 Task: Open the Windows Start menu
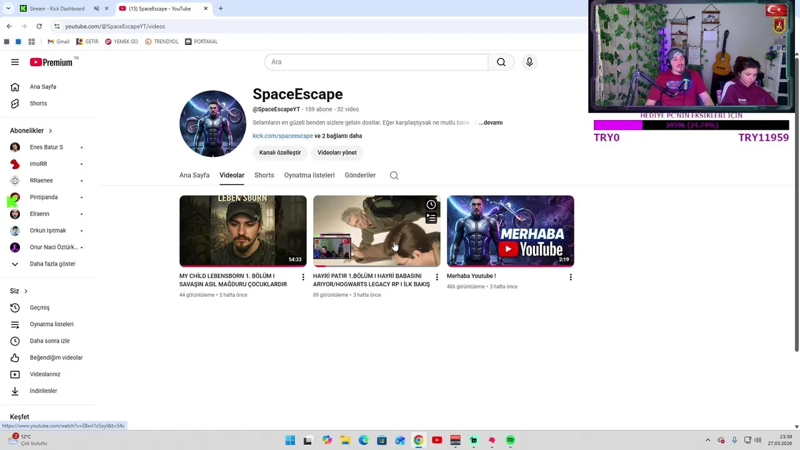290,441
